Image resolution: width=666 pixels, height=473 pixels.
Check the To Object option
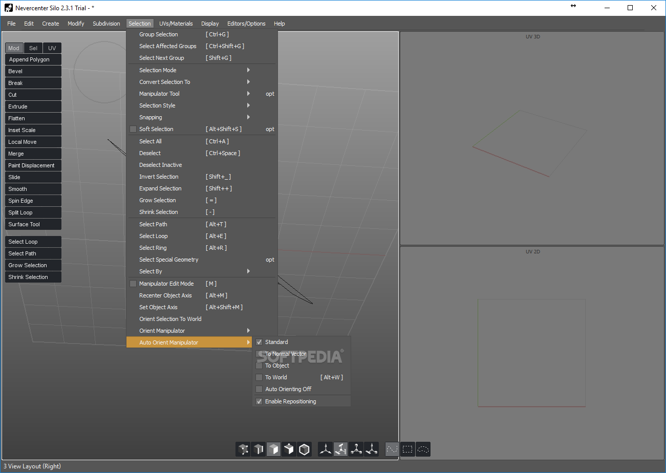(x=259, y=365)
